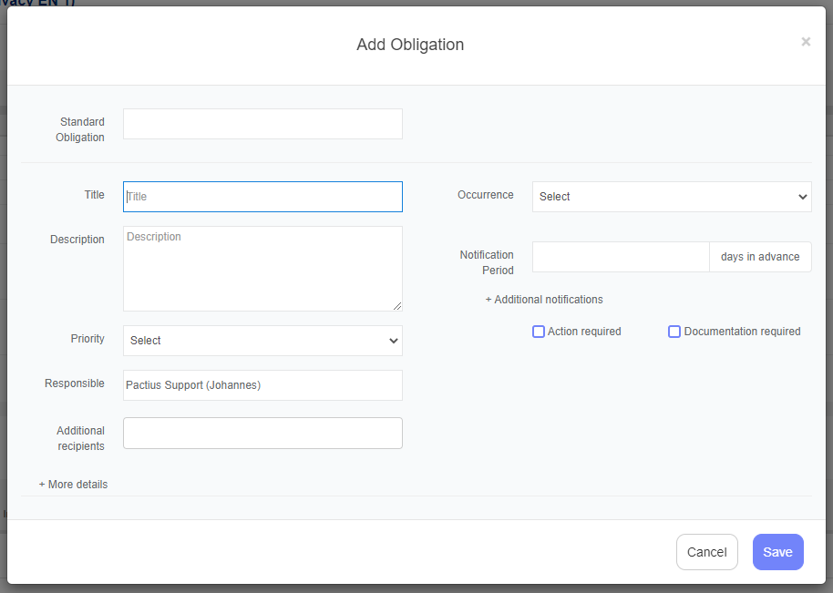This screenshot has height=593, width=833.
Task: Click the 'days in advance' label
Action: 760,257
